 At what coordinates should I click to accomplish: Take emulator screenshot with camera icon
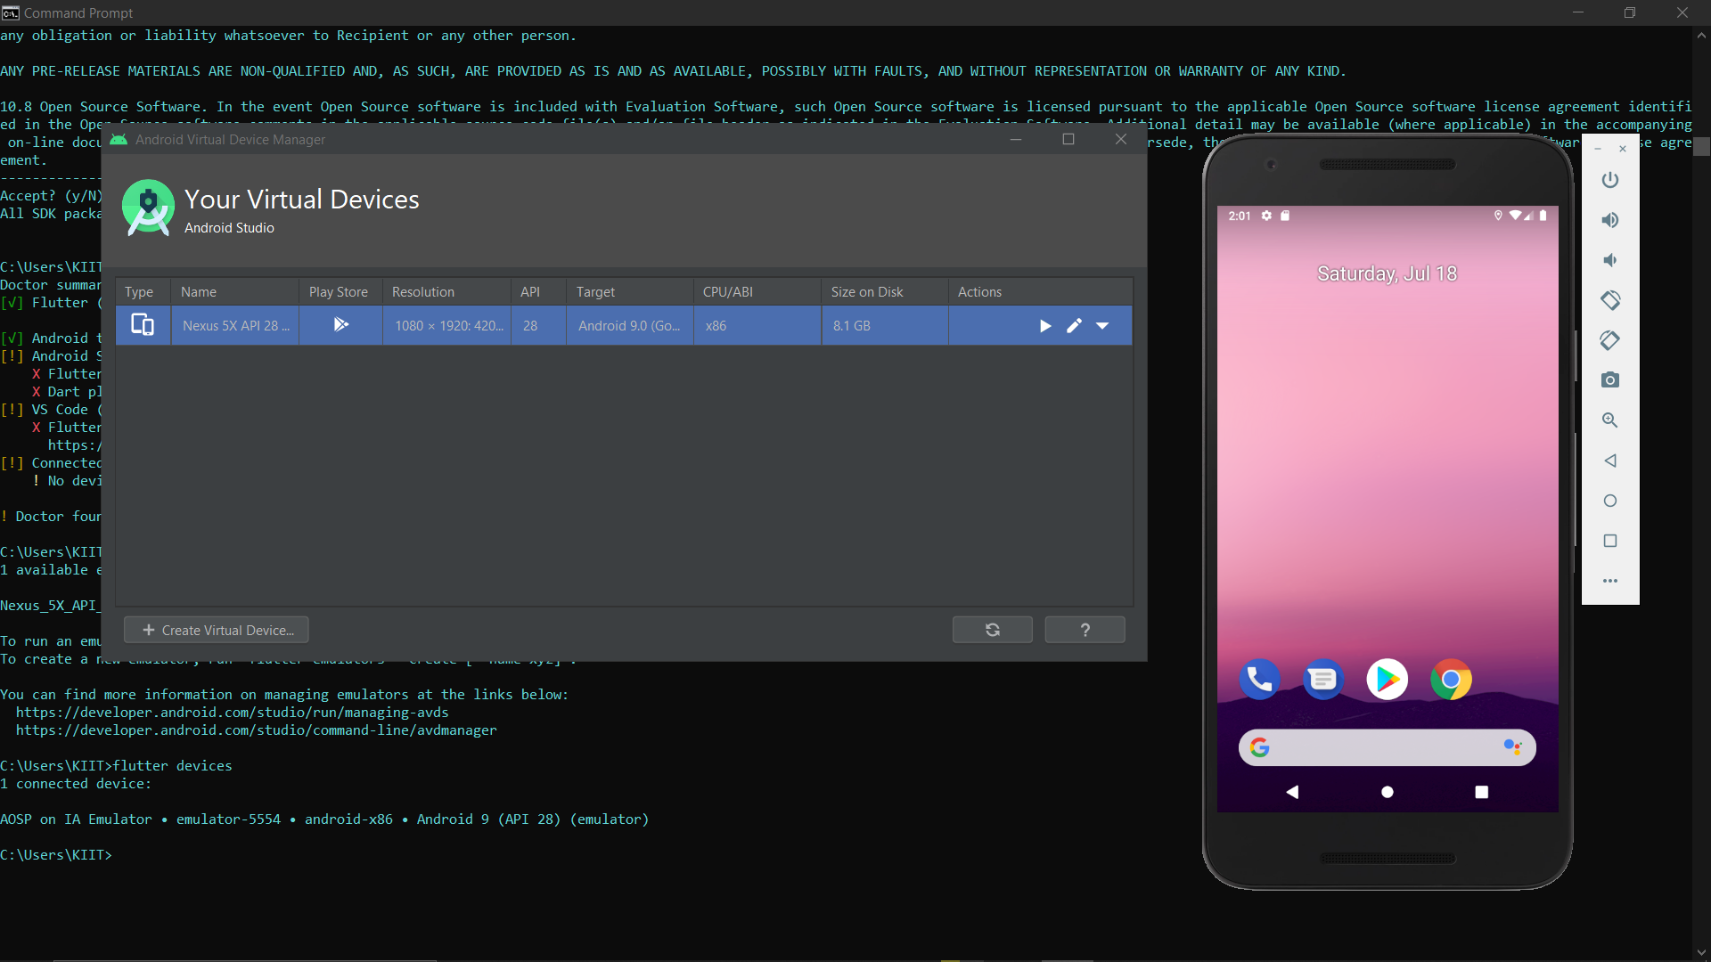point(1609,380)
